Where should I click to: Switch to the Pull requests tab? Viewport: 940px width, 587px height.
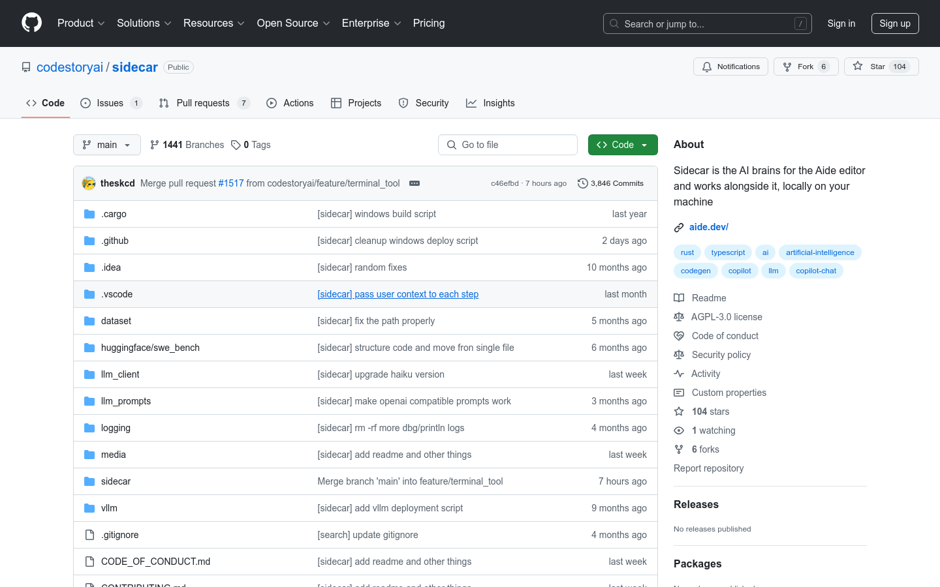204,103
